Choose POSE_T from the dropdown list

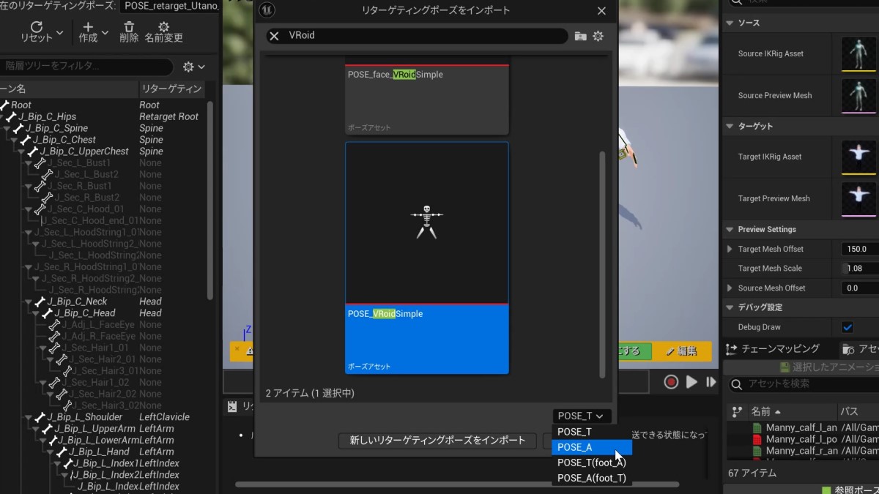tap(592, 432)
